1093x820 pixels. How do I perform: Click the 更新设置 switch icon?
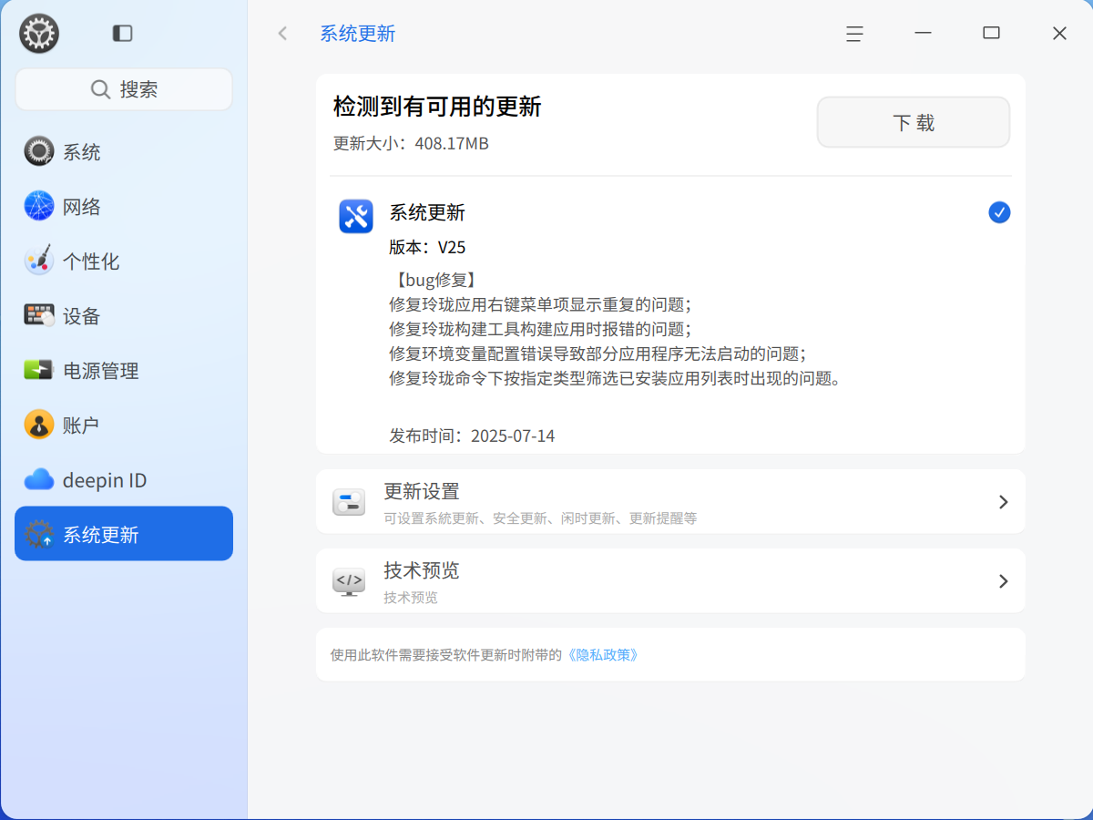[349, 502]
